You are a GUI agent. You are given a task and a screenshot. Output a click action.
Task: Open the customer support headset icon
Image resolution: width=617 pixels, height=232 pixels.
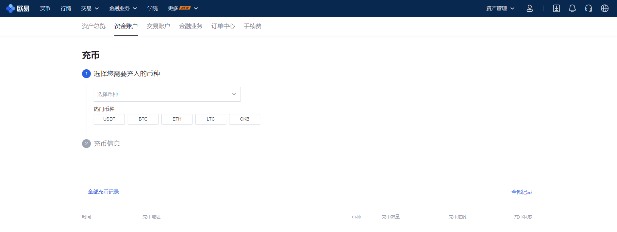click(x=588, y=8)
